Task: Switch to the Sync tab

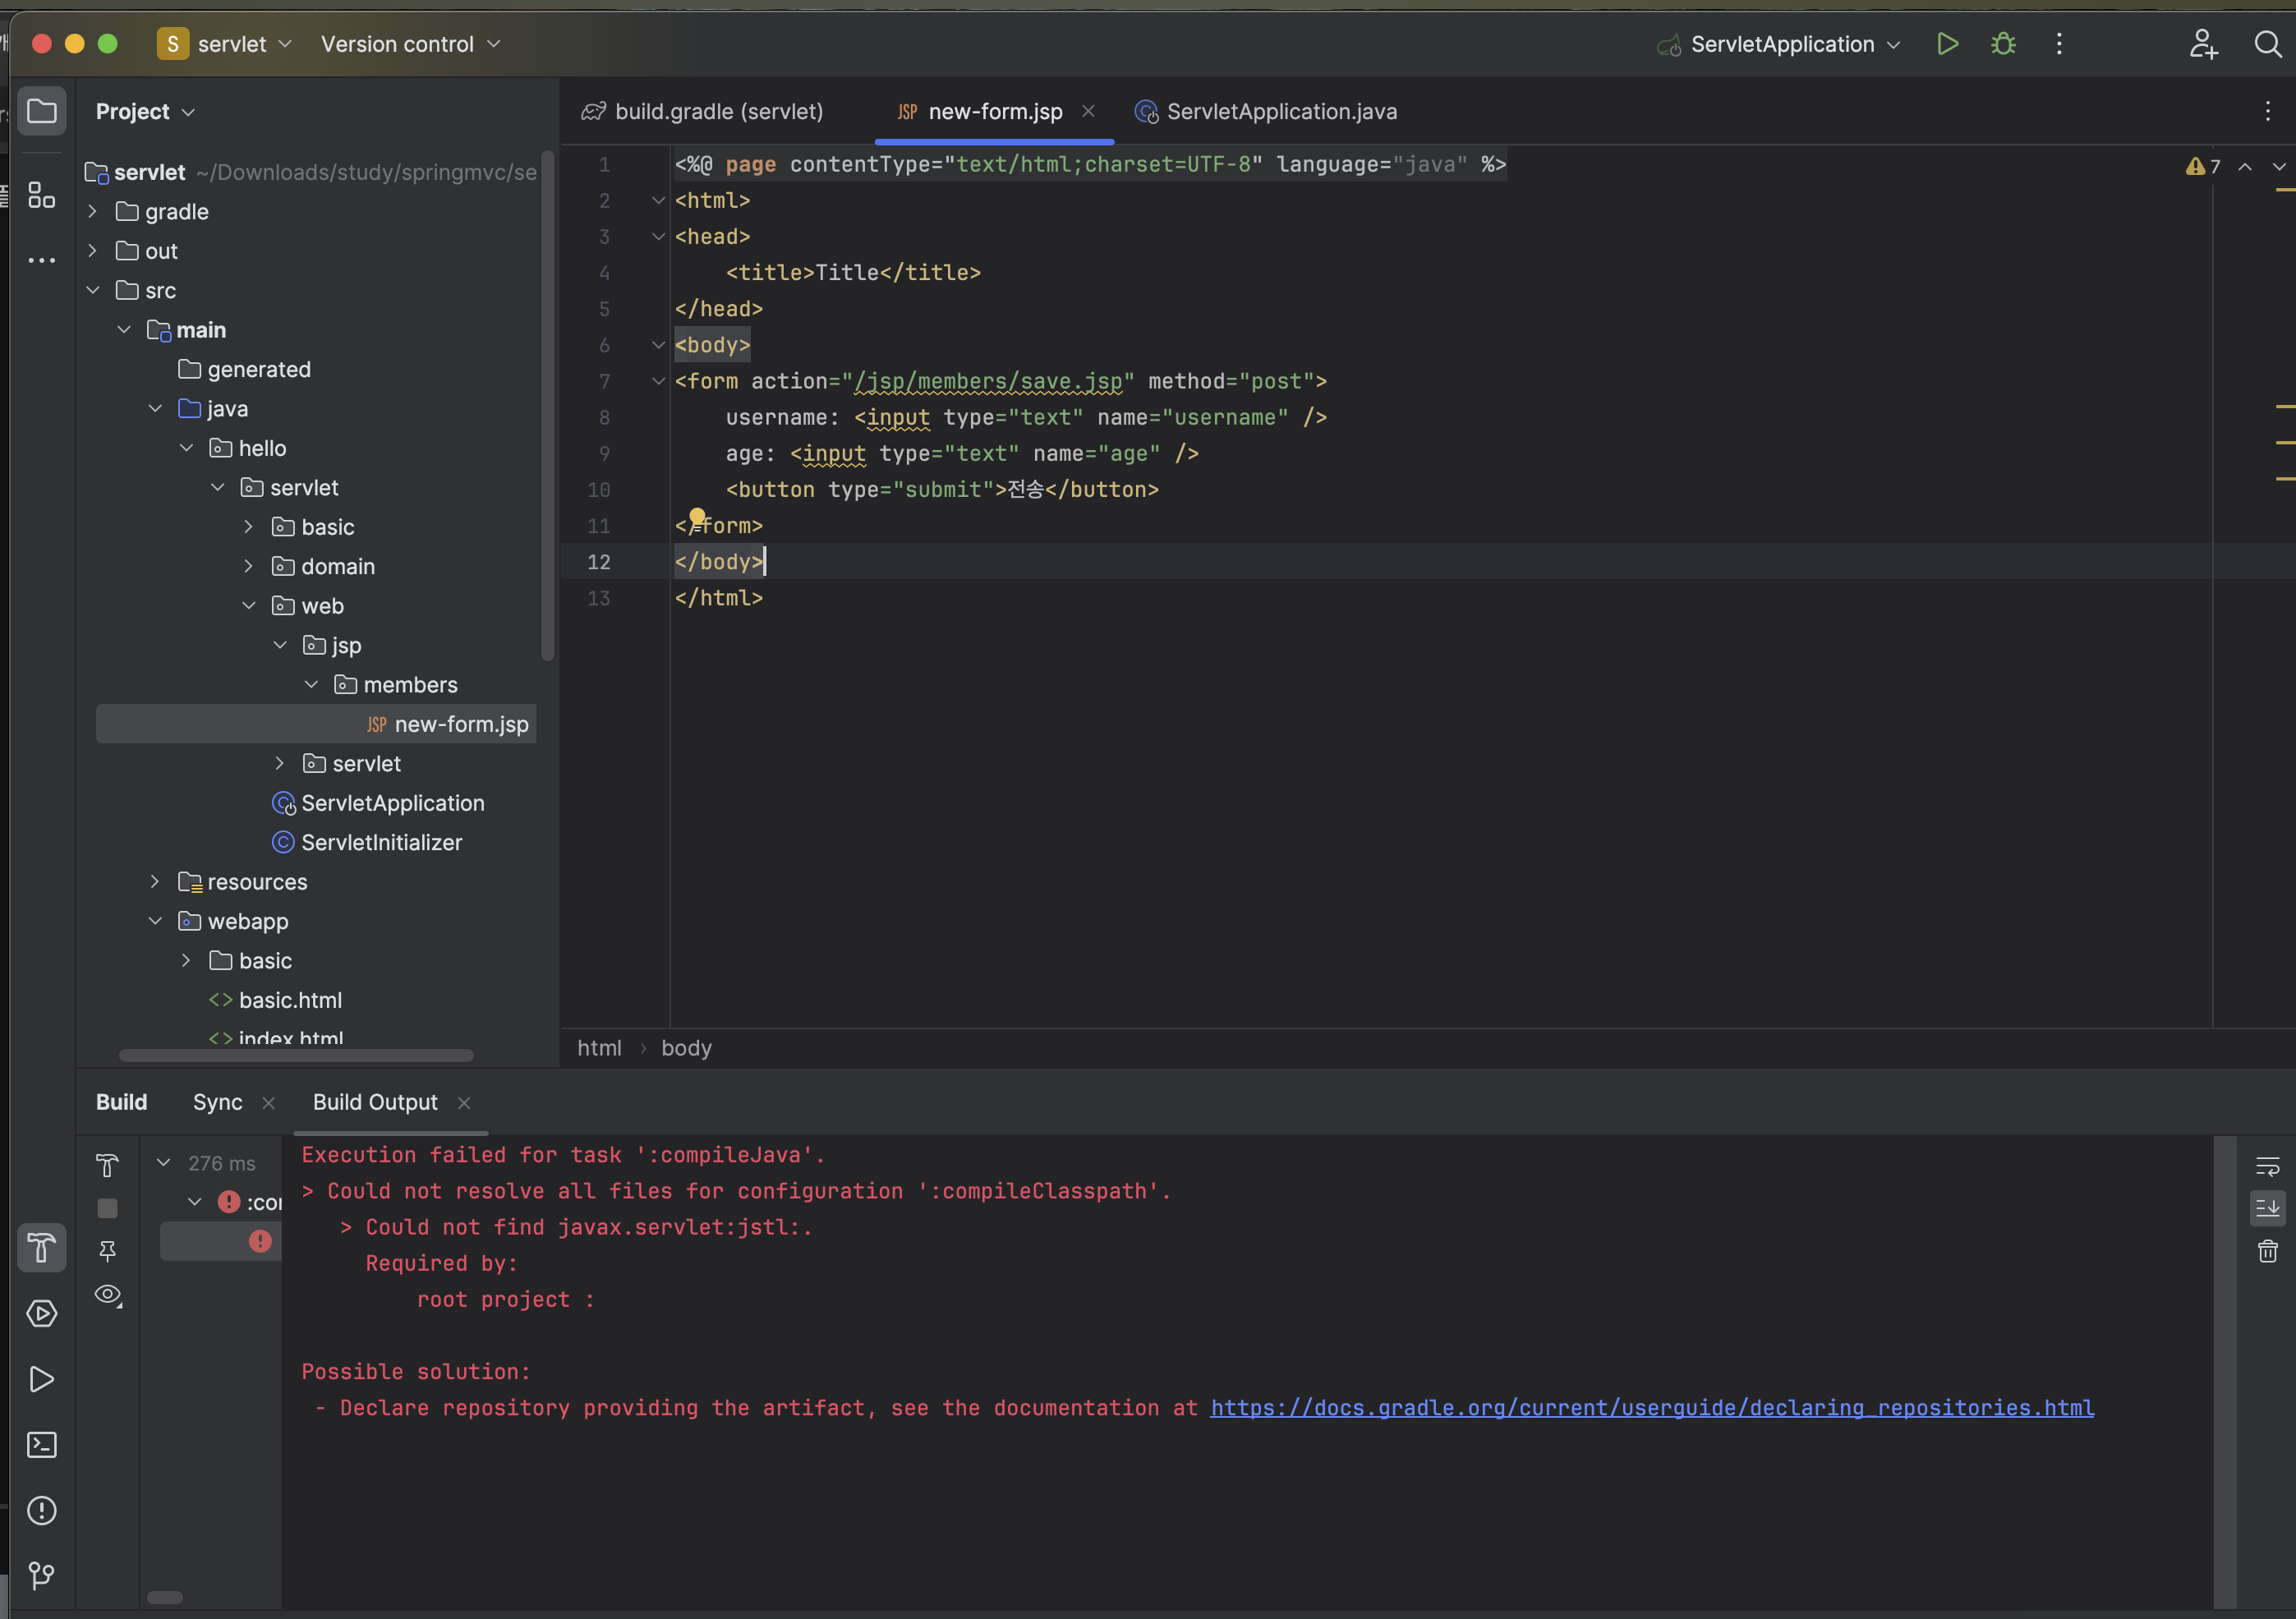Action: click(217, 1102)
